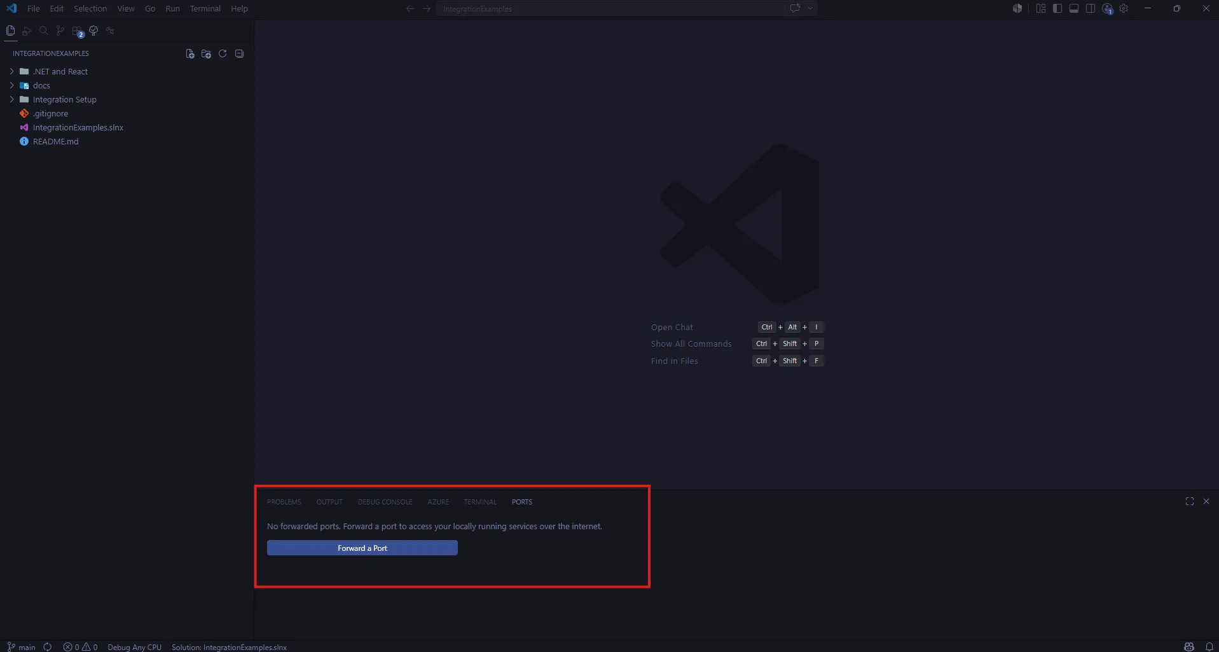
Task: Toggle the bottom panel visibility
Action: click(x=1074, y=8)
